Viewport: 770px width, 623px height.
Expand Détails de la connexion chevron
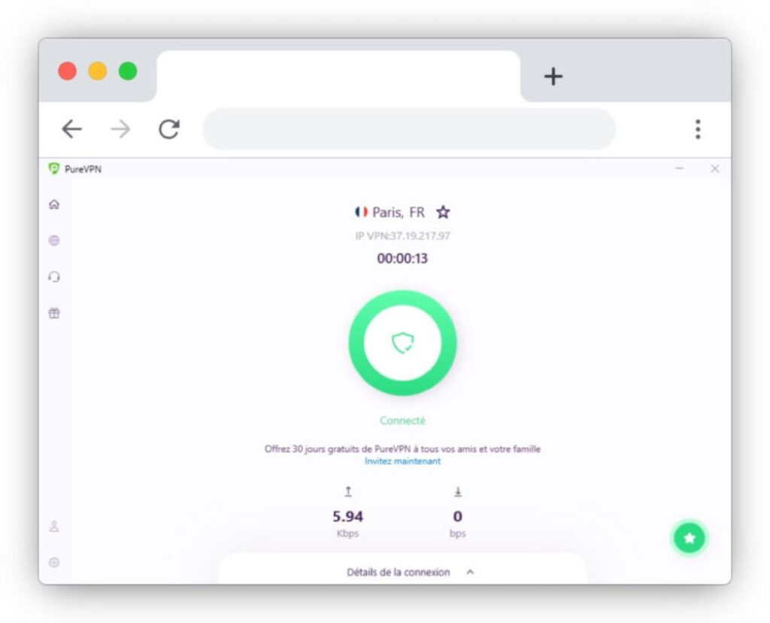point(470,572)
